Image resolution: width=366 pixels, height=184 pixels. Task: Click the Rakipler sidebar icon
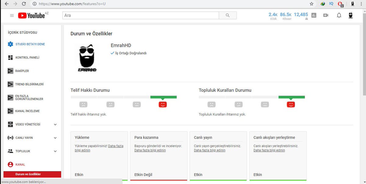[x=10, y=71]
